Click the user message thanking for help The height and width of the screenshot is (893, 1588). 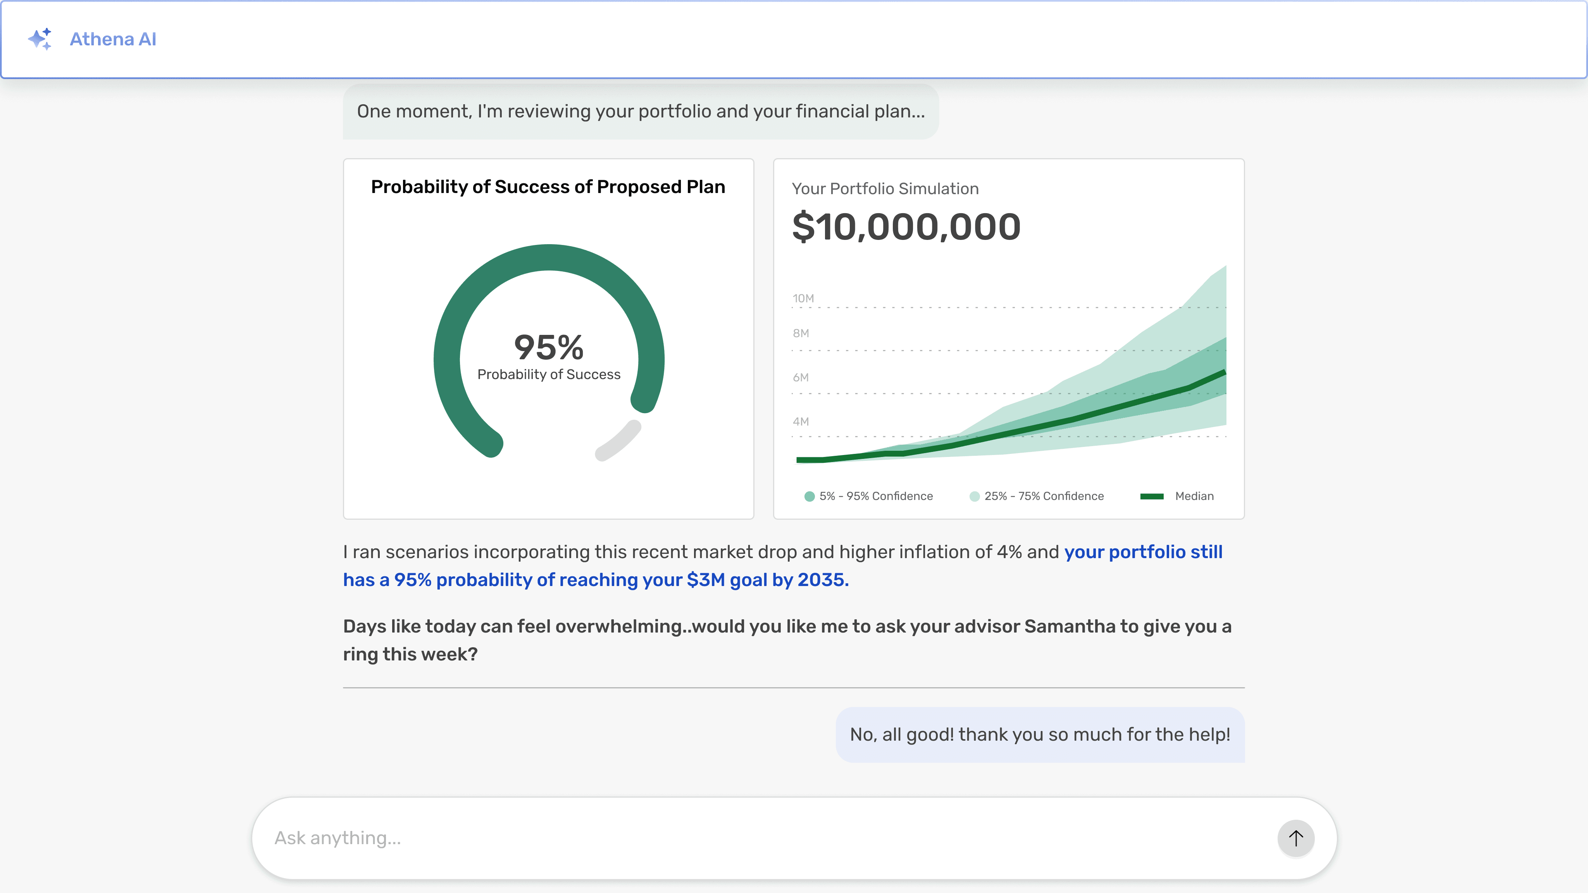1040,734
